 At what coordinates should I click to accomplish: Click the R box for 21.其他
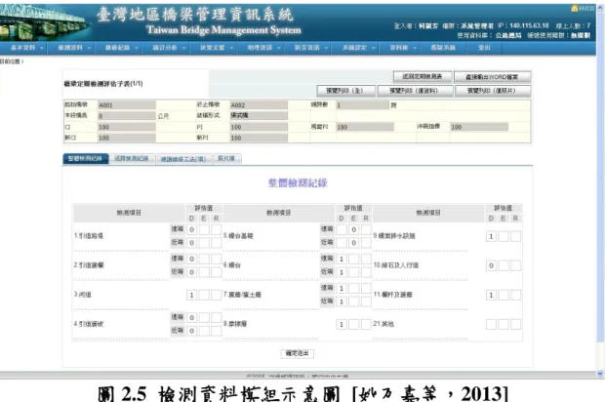point(516,325)
